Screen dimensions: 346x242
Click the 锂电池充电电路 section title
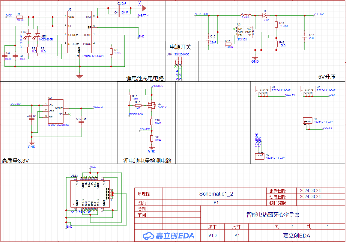[145, 78]
